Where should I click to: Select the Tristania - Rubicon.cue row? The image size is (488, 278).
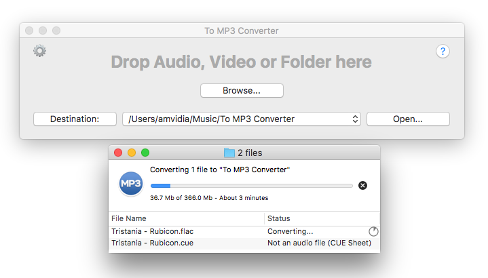[244, 243]
